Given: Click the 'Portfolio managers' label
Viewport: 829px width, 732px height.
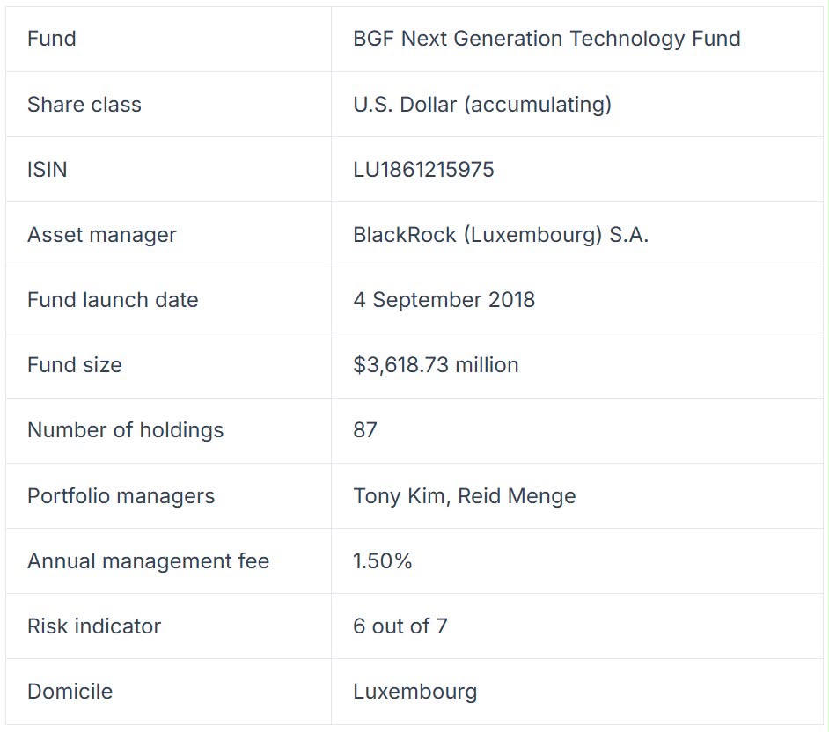Looking at the screenshot, I should 121,496.
